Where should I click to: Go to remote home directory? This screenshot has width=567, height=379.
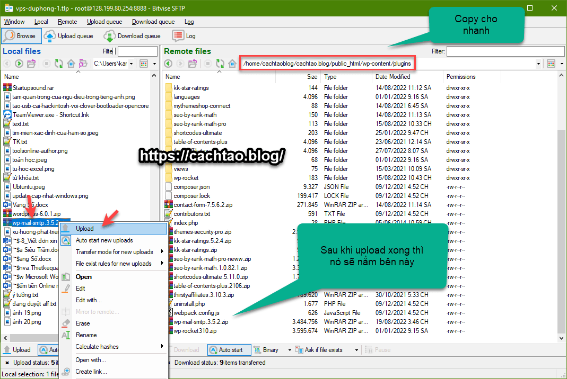232,64
